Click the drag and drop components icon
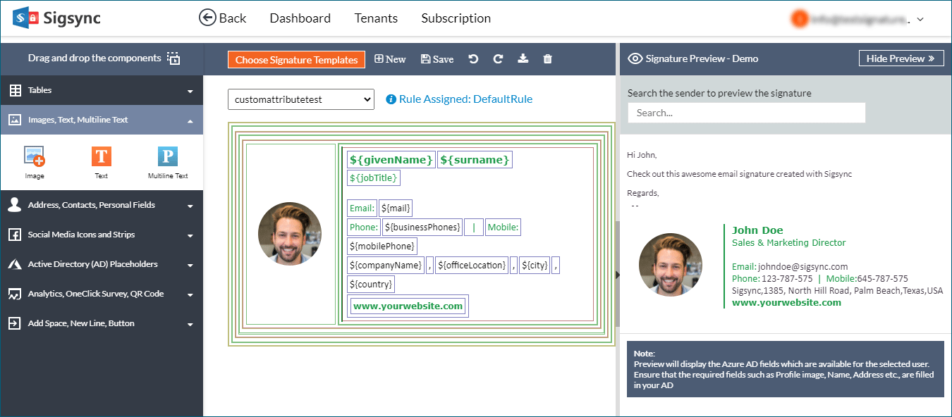 [x=173, y=58]
